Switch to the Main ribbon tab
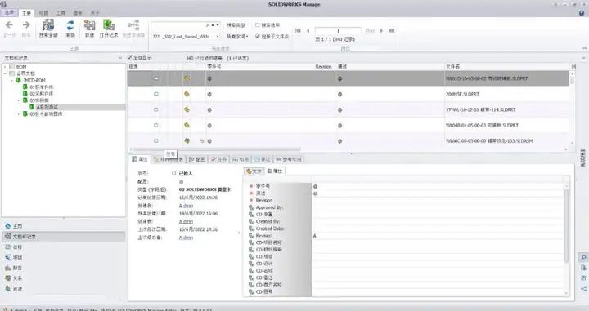Screen dimensions: 589x311 click(x=26, y=13)
